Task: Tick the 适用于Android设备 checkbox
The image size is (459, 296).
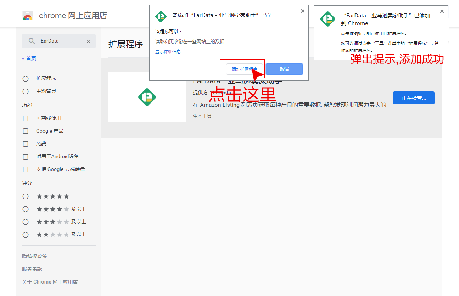Action: coord(26,157)
